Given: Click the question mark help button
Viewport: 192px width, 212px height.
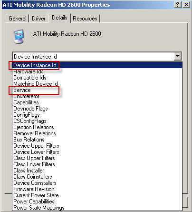Looking at the screenshot, I should coord(178,5).
